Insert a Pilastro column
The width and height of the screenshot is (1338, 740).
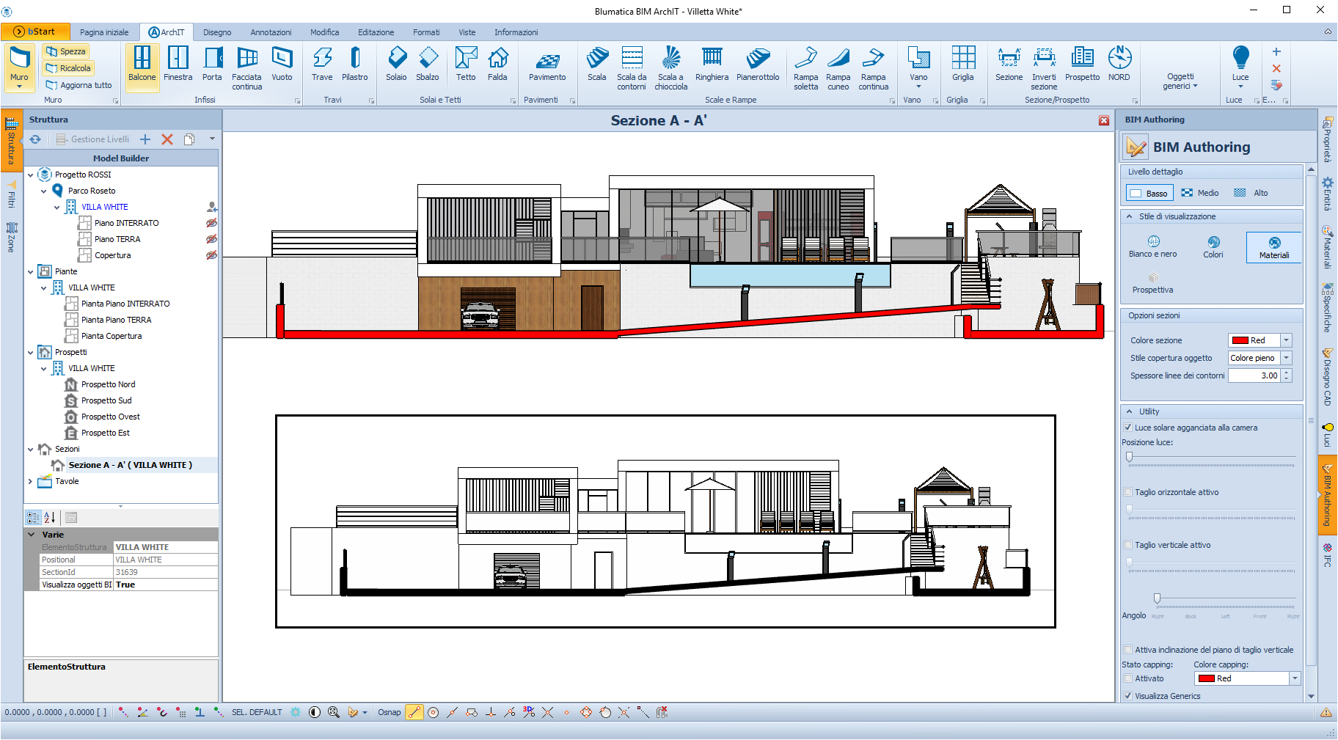pyautogui.click(x=354, y=65)
